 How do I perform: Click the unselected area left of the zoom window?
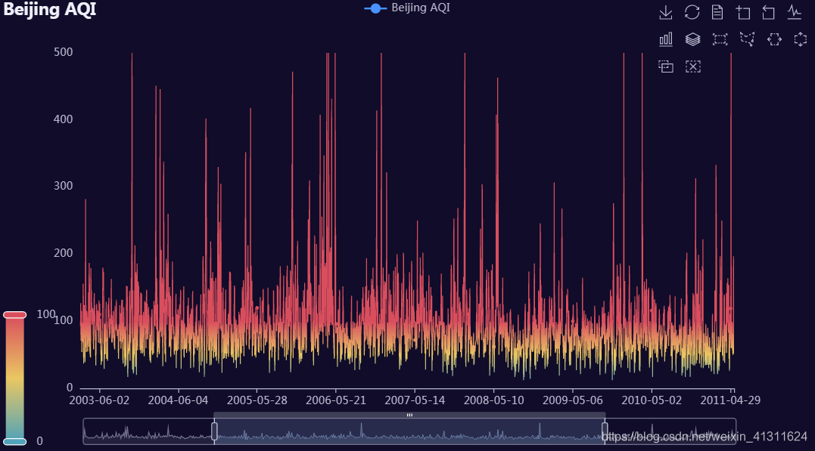(x=148, y=431)
